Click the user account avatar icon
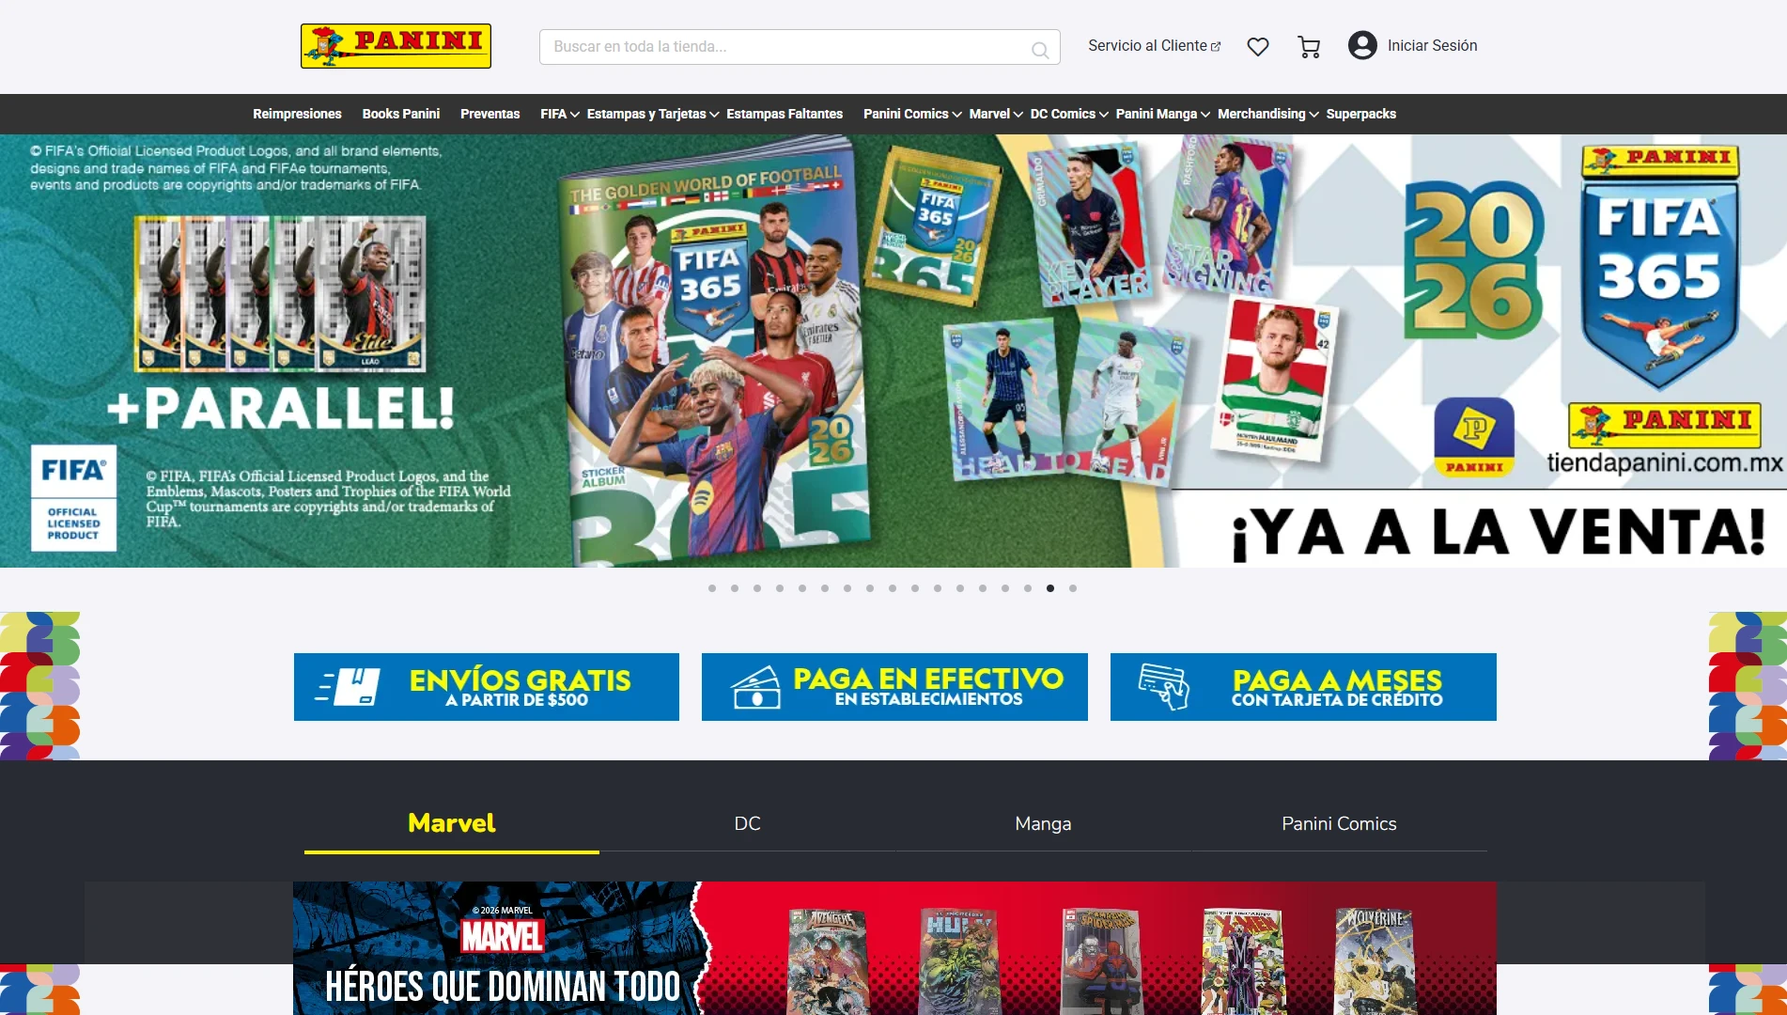This screenshot has height=1015, width=1787. (x=1362, y=45)
